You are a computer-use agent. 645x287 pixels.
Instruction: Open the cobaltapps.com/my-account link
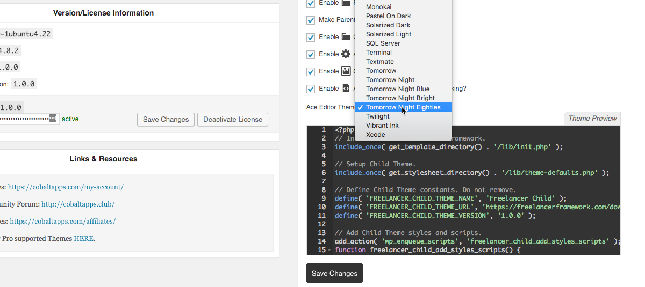coord(66,187)
